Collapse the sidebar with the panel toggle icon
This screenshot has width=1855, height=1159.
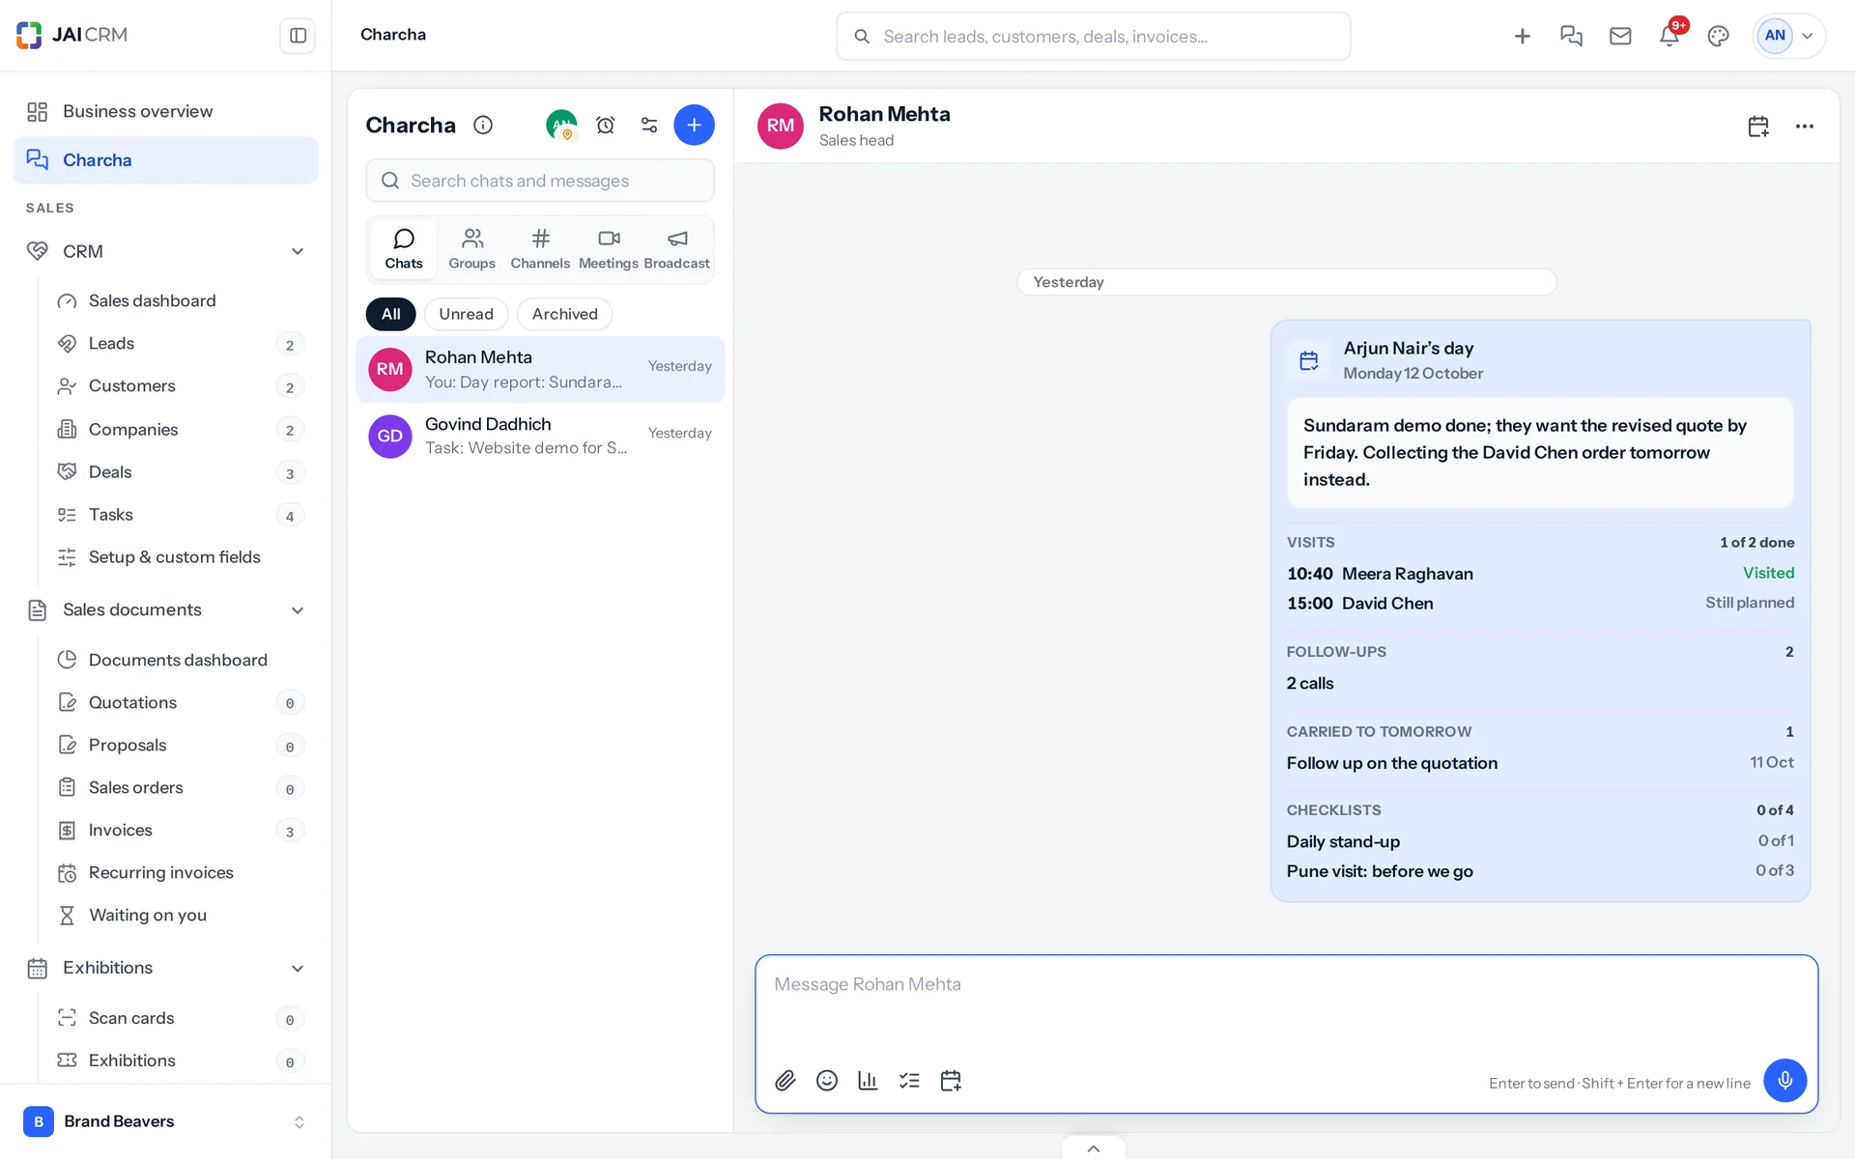pos(298,36)
